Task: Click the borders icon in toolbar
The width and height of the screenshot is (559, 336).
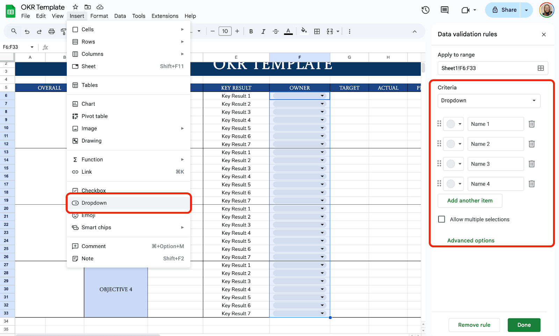Action: [x=317, y=31]
